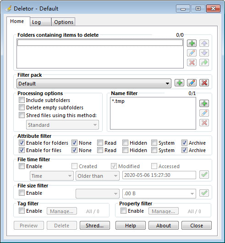This screenshot has height=243, width=225.
Task: Add a folder with the green plus icon
Action: 192,43
